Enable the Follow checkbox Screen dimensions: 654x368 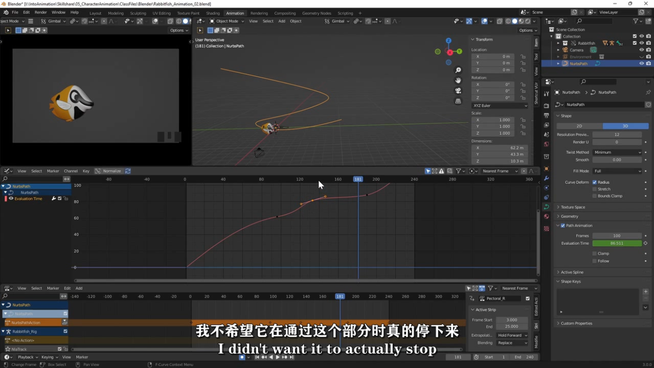click(595, 261)
